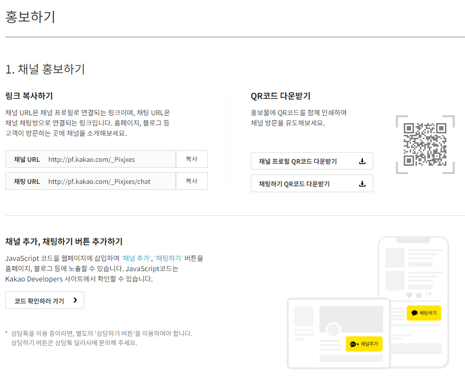Viewport: 465px width, 381px height.
Task: Open the '채널 추가' blue link
Action: click(x=136, y=258)
